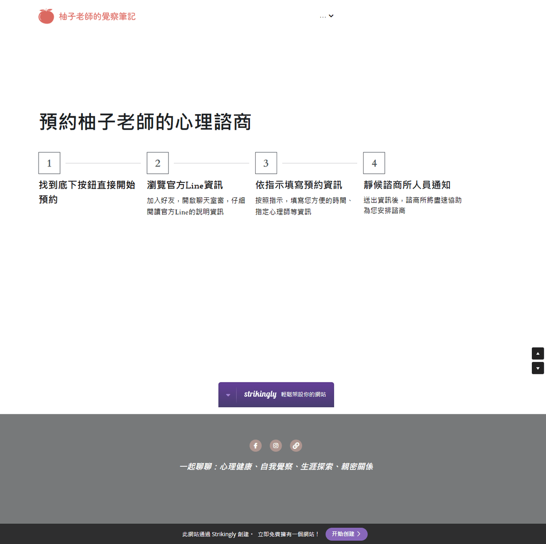Open the Instagram social icon in footer
The height and width of the screenshot is (544, 546).
pyautogui.click(x=276, y=446)
